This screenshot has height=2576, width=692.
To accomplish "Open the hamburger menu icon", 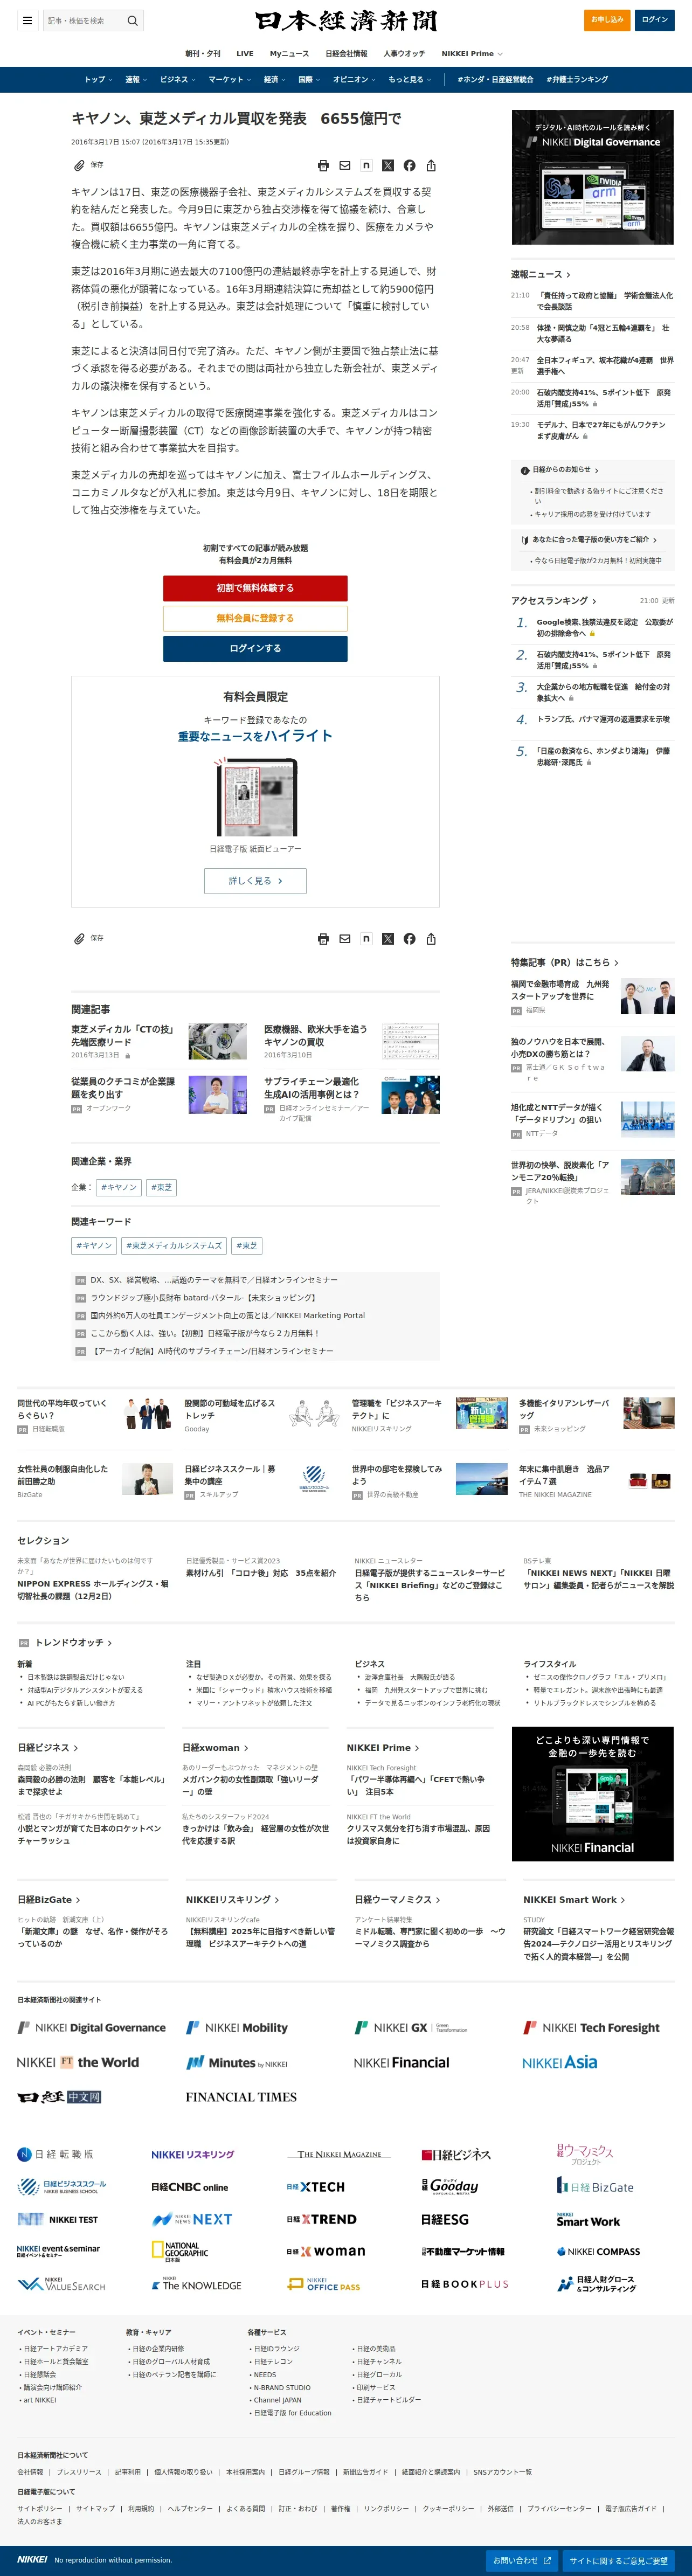I will pos(27,20).
